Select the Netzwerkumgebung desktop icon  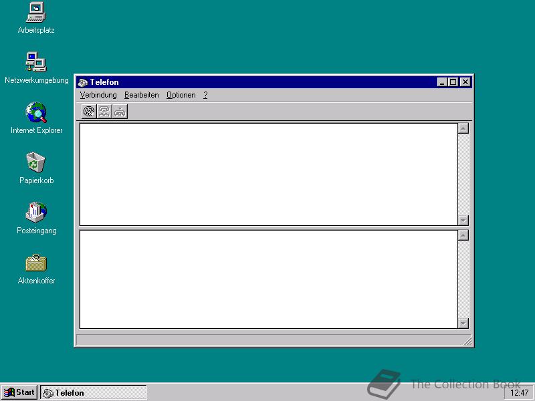click(36, 68)
